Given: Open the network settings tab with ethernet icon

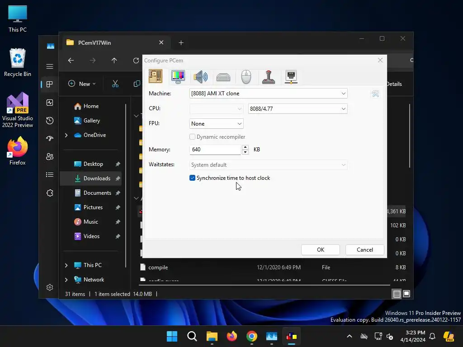Looking at the screenshot, I should click(291, 77).
